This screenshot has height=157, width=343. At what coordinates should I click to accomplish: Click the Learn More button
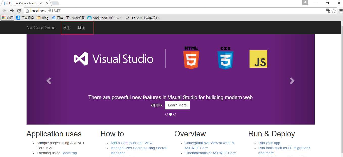pos(177,105)
